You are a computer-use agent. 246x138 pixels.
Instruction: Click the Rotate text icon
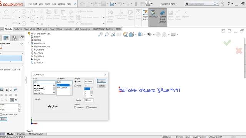point(15,90)
